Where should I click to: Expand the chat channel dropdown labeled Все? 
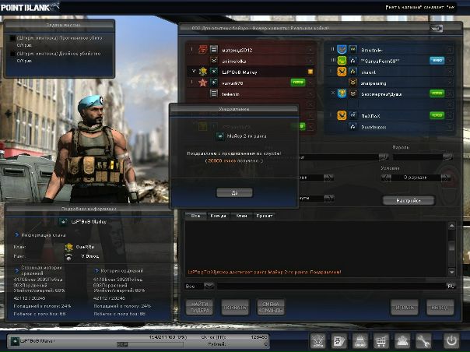pyautogui.click(x=209, y=286)
